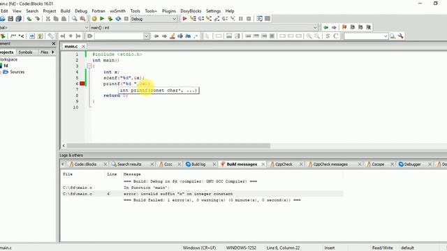This screenshot has width=447, height=251.
Task: Open the Search menu
Action: [x=32, y=11]
